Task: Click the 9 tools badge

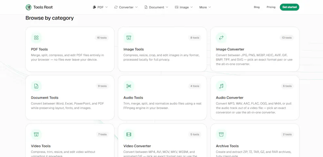Action: (102, 86)
